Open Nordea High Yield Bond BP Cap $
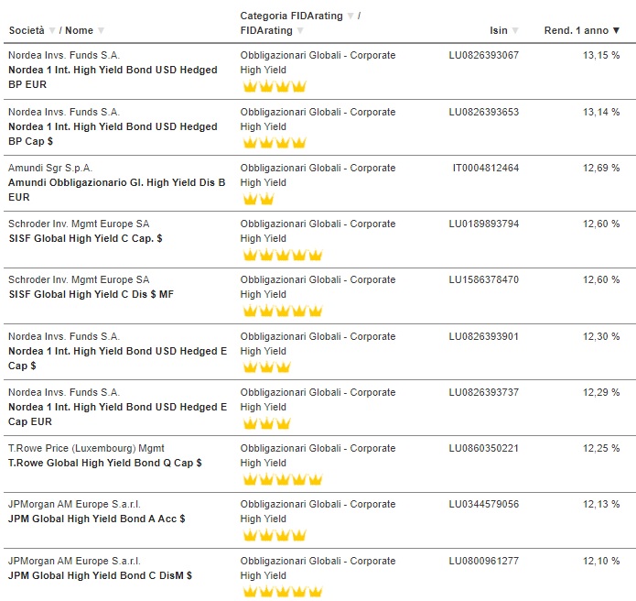This screenshot has height=601, width=636. click(x=113, y=134)
